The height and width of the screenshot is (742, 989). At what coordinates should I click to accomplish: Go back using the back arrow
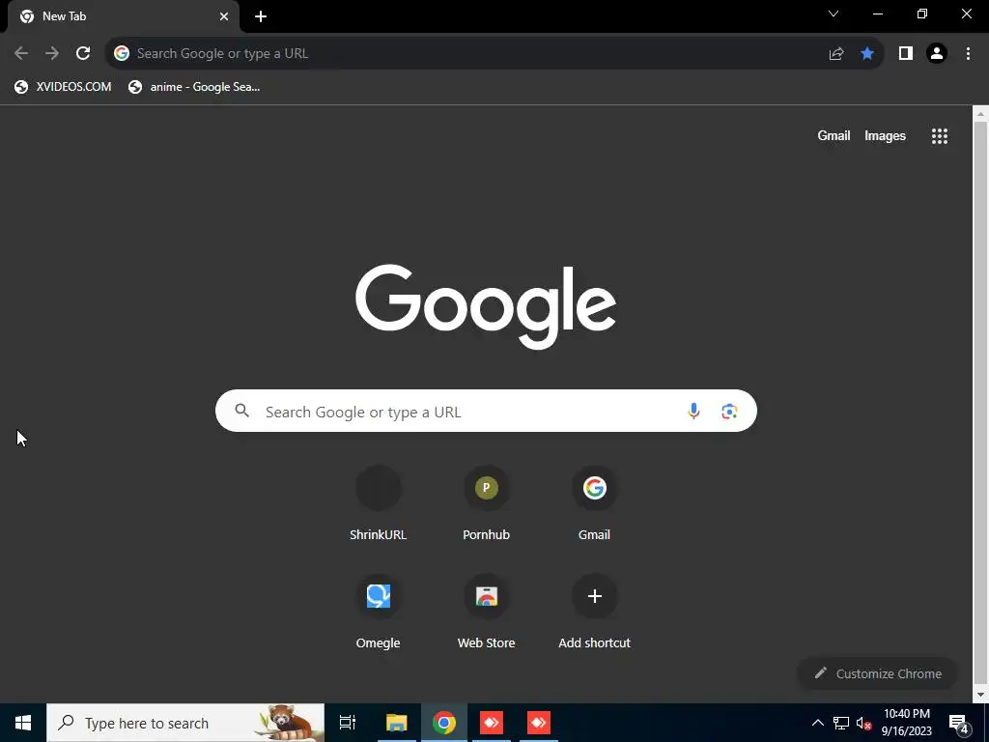tap(21, 53)
